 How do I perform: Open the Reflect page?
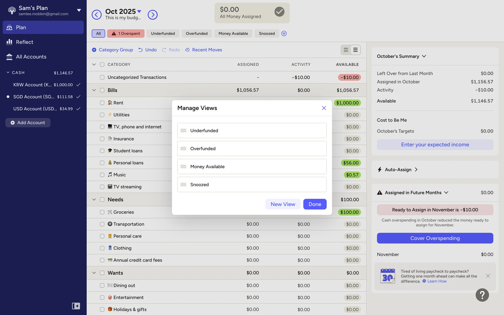click(x=24, y=42)
